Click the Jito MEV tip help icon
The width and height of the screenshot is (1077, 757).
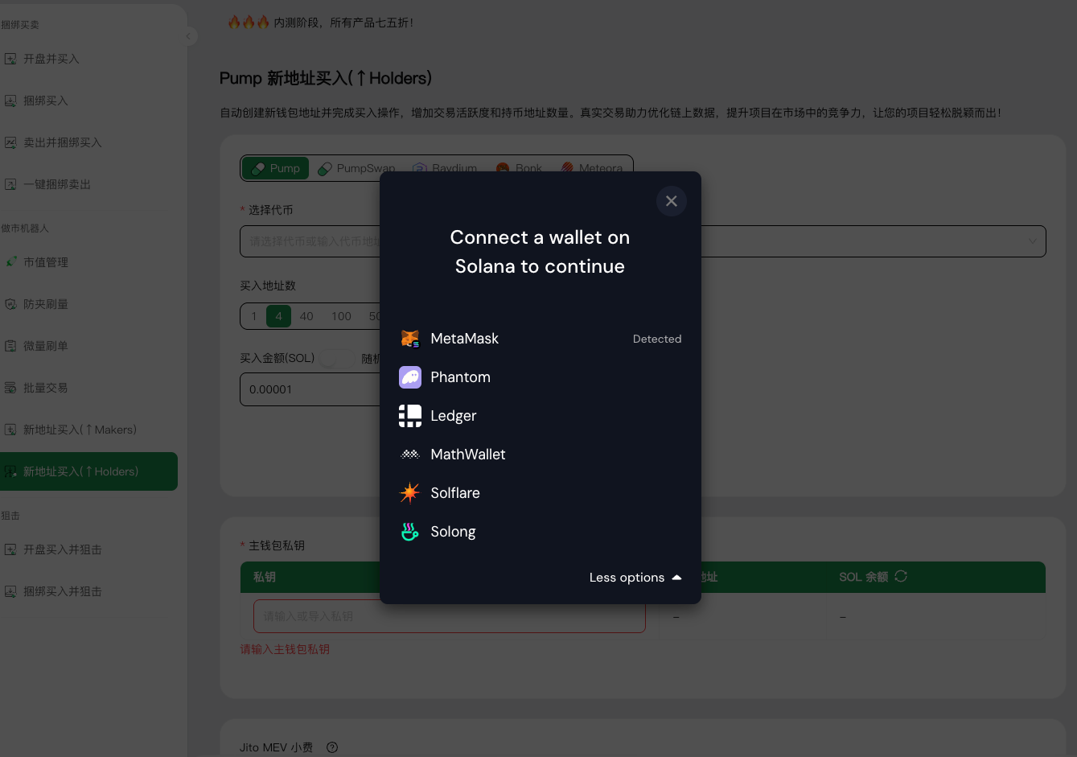click(332, 747)
